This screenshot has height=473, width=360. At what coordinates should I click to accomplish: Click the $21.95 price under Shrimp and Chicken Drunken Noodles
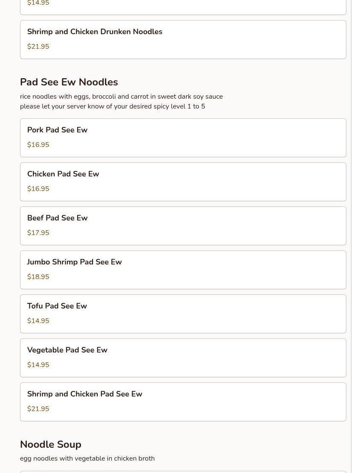click(x=38, y=47)
